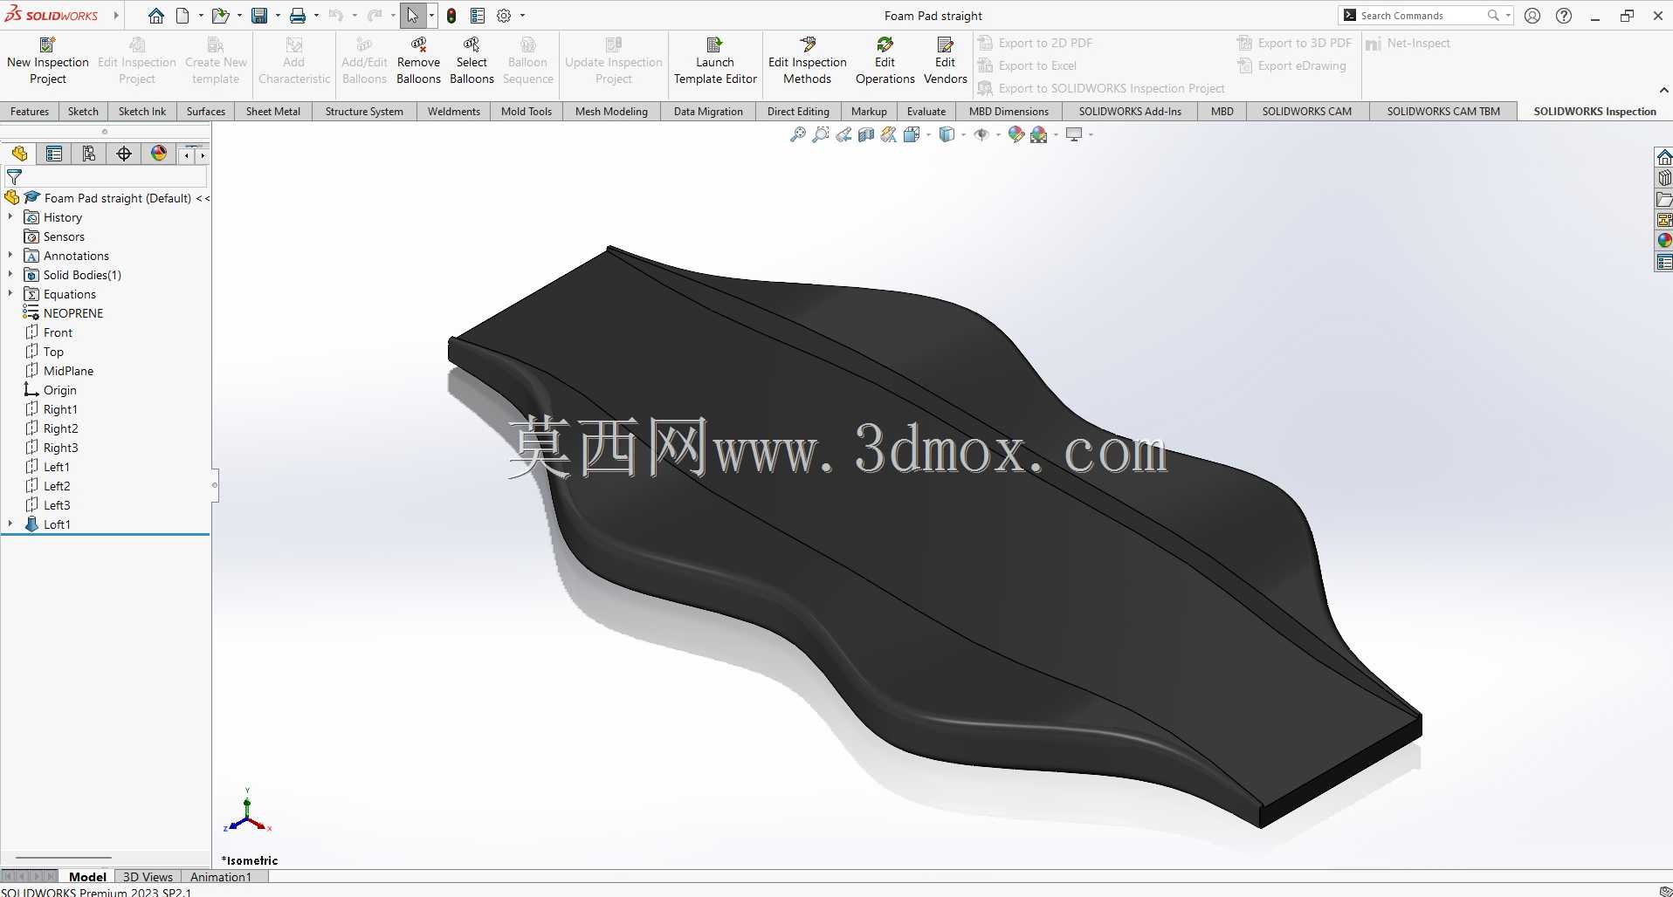The height and width of the screenshot is (897, 1673).
Task: Click the Edit Vendors button
Action: 946,60
